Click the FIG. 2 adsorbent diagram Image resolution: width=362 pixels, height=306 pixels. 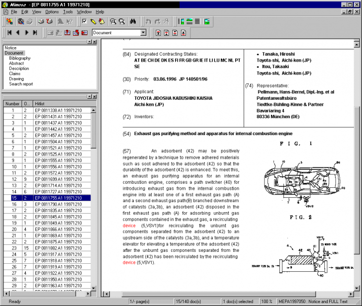click(x=302, y=257)
